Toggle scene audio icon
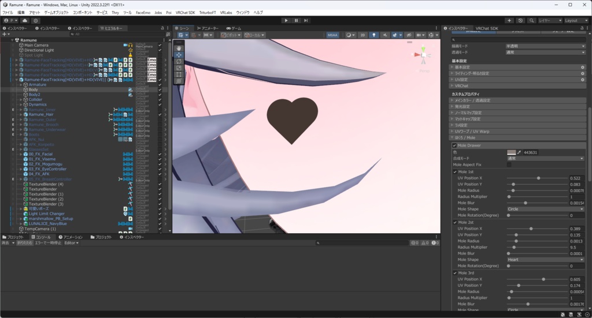 point(385,35)
